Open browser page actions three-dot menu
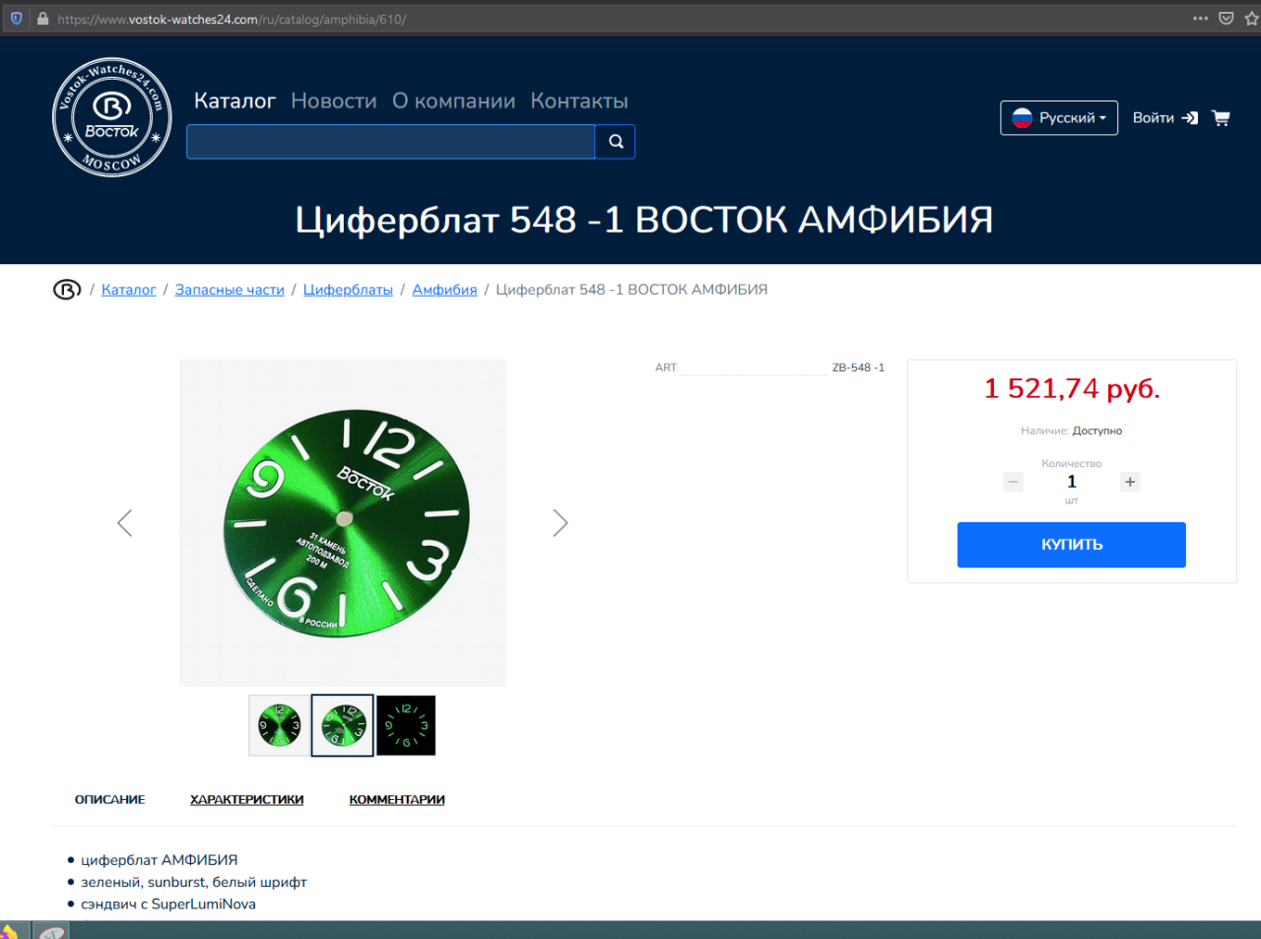 pyautogui.click(x=1200, y=19)
